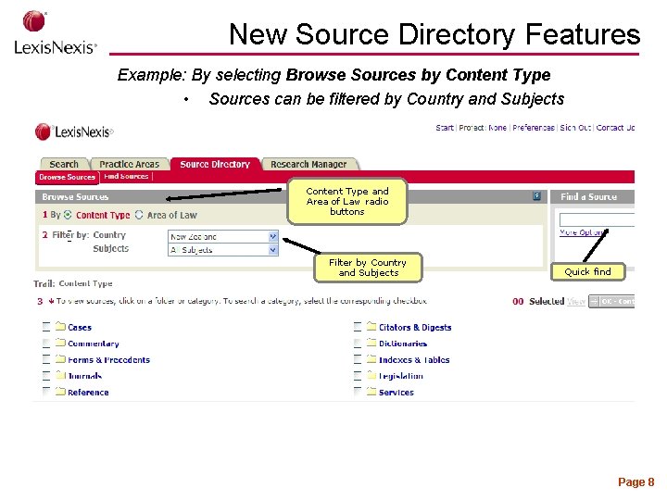Click the Start link in the header
This screenshot has width=667, height=500.
coord(445,128)
